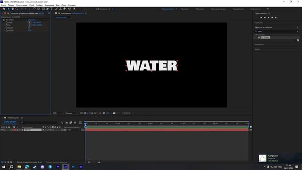The image size is (302, 170).
Task: Jump to the last frame in Preview panel
Action: (276, 17)
